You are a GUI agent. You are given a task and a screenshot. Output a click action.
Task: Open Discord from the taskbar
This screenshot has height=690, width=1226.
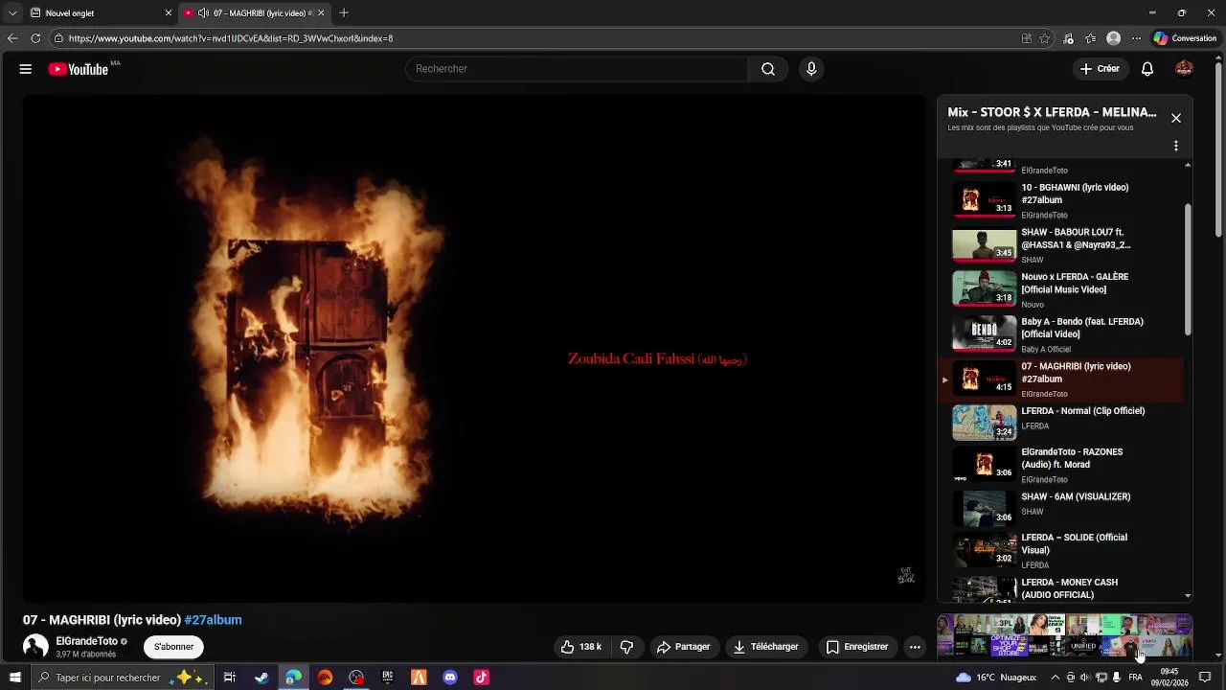pos(450,678)
